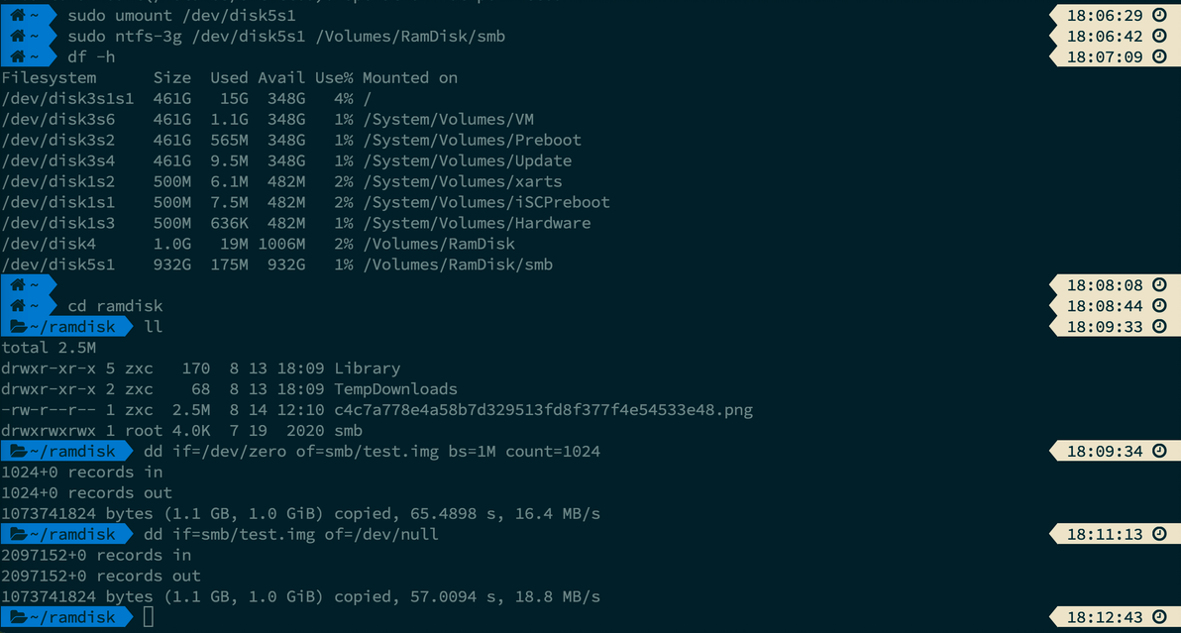Viewport: 1181px width, 633px height.
Task: Click the sudo ntfs-3g command text
Action: pos(286,37)
